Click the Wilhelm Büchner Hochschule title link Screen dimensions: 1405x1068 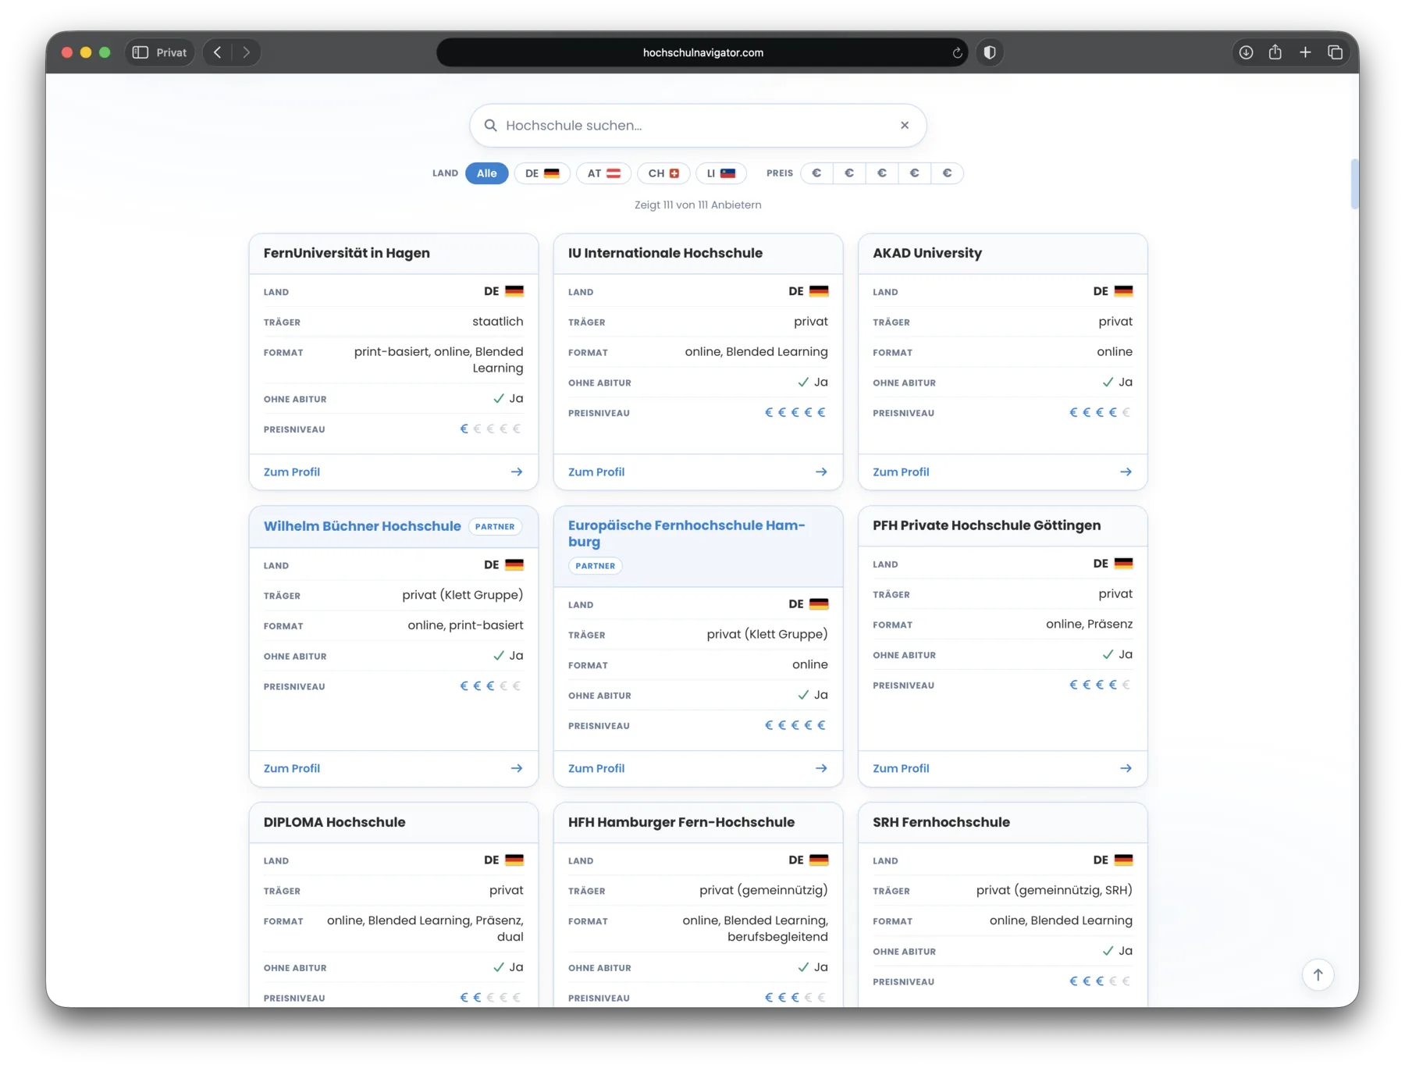(x=362, y=526)
